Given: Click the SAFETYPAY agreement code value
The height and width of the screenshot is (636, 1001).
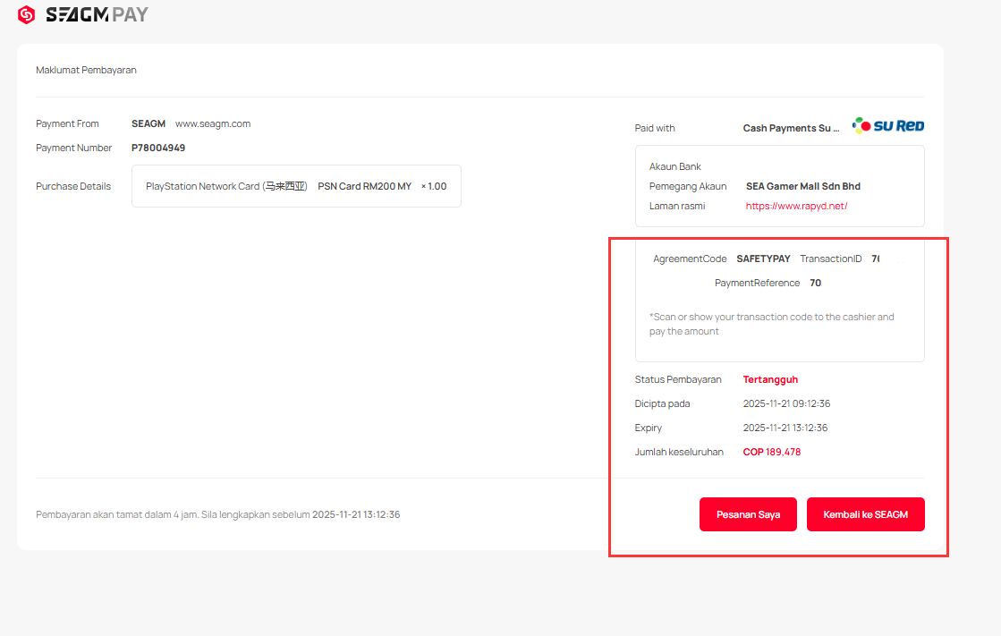Looking at the screenshot, I should 763,259.
